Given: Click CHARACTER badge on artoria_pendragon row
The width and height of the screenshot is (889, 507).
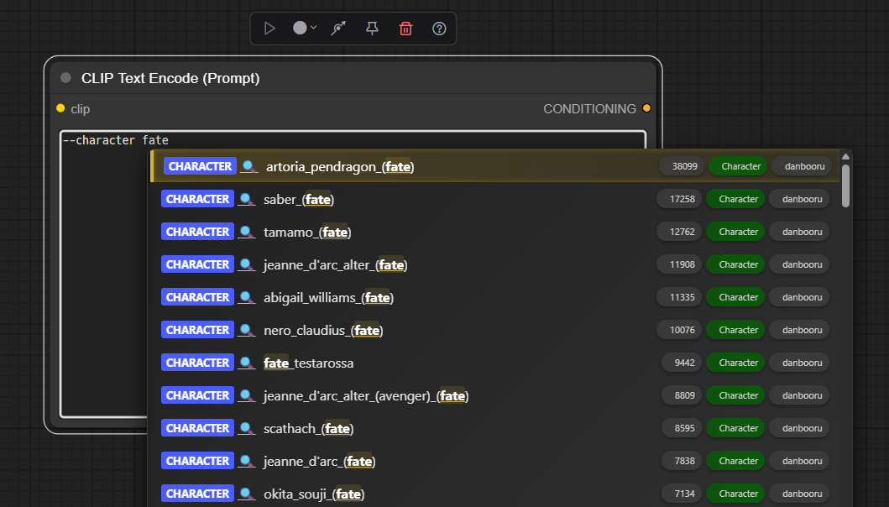Looking at the screenshot, I should 200,166.
